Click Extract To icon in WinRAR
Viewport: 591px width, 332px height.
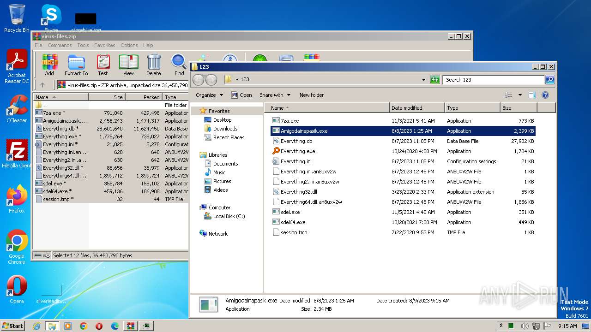click(76, 65)
